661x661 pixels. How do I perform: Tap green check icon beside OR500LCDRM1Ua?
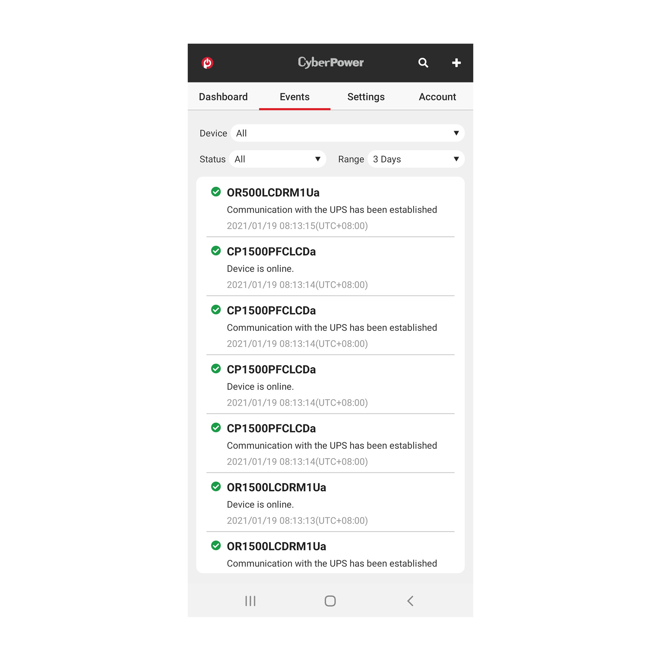click(216, 192)
